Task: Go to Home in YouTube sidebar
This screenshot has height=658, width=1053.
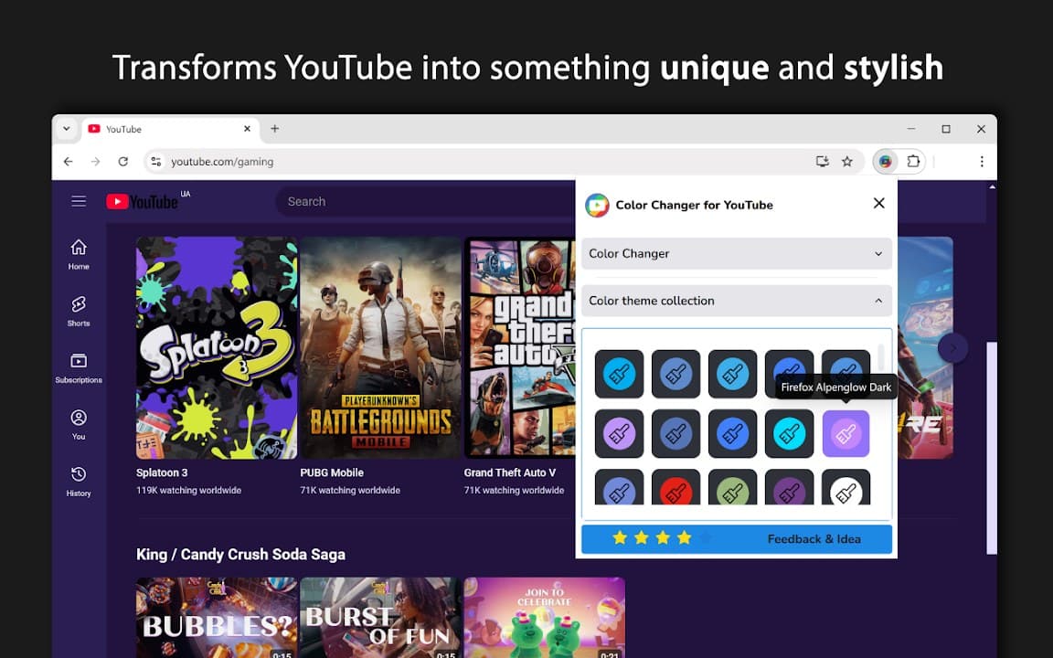Action: [x=79, y=254]
